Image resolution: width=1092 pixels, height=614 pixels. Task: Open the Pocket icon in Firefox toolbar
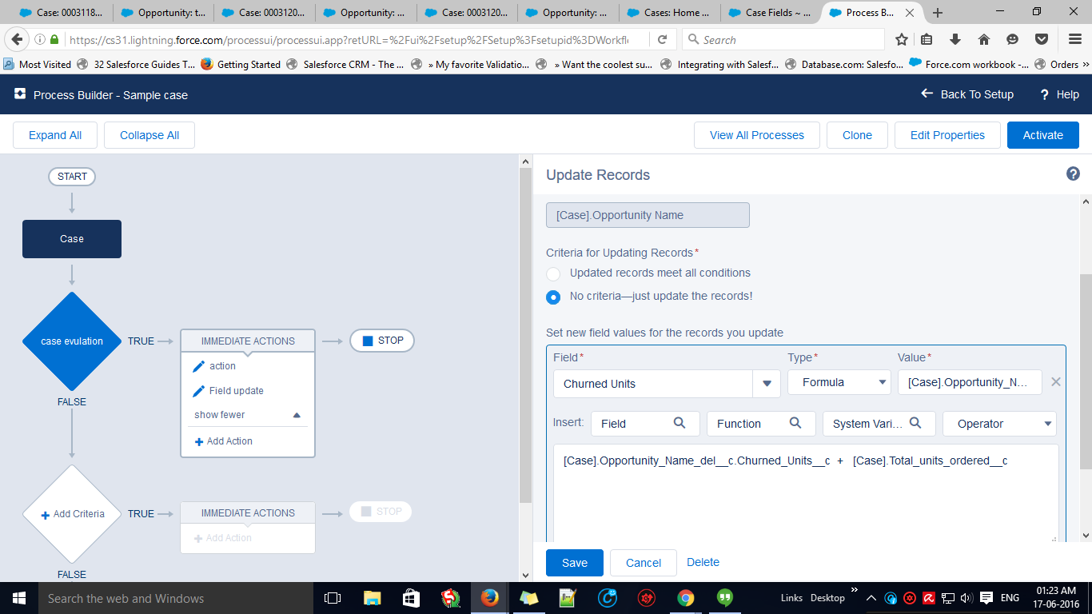(x=1042, y=39)
